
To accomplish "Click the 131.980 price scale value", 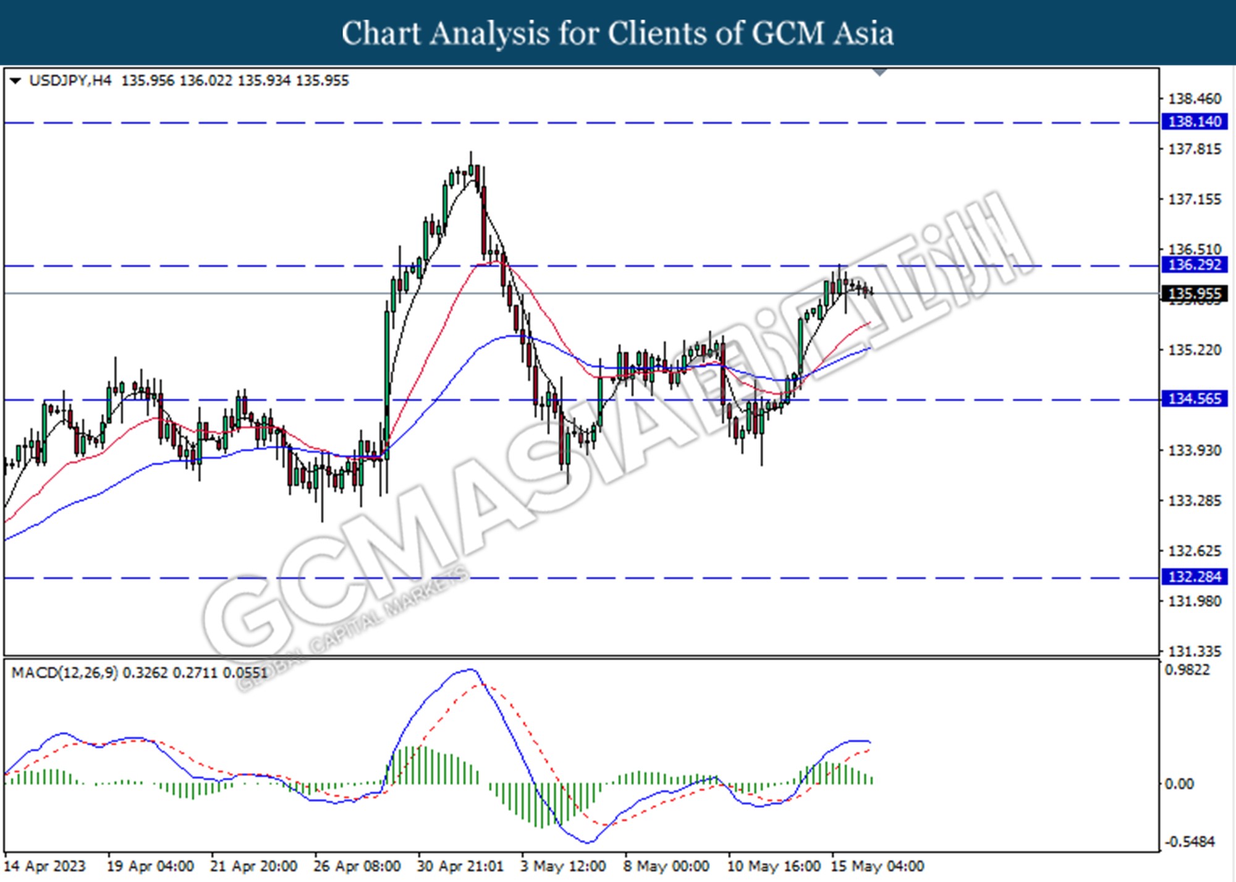I will click(1195, 601).
